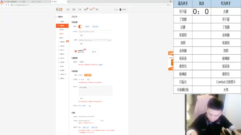The width and height of the screenshot is (241, 135).
Task: Click the stream key input field
Action: (95, 40)
